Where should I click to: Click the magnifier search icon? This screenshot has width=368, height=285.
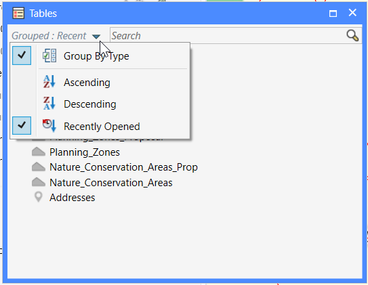click(352, 36)
